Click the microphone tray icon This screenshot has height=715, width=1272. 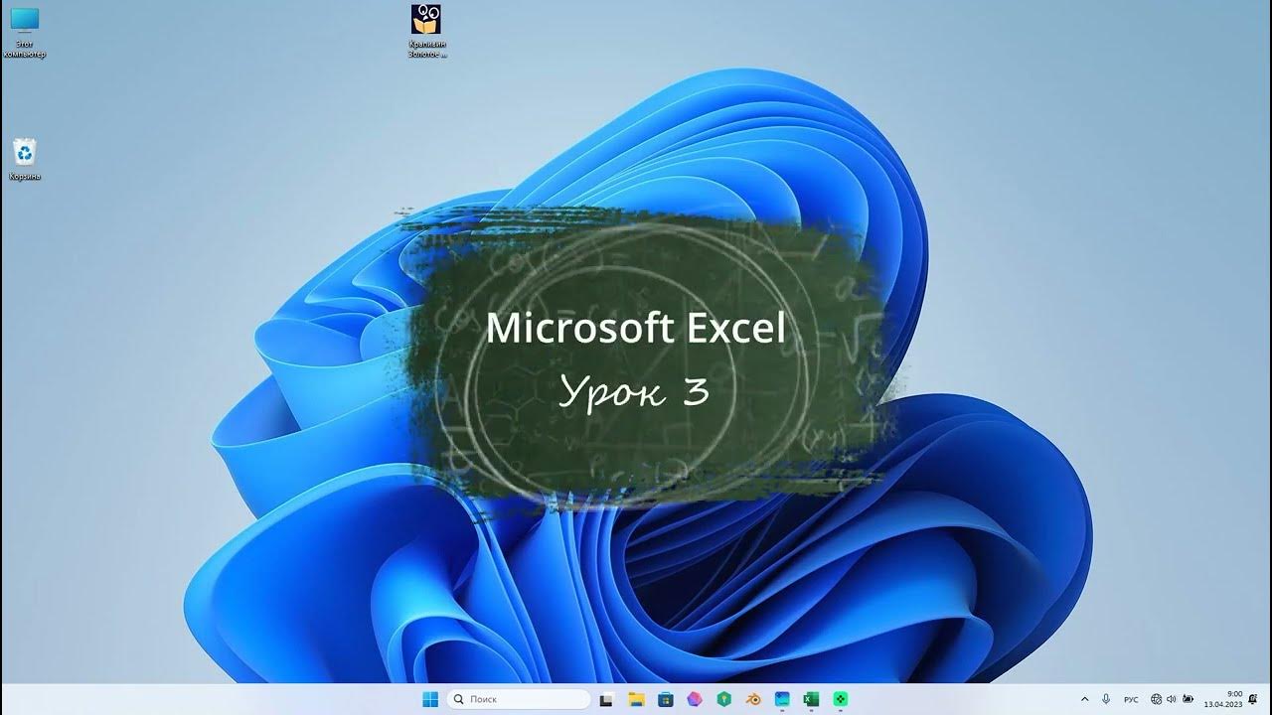[x=1106, y=699]
